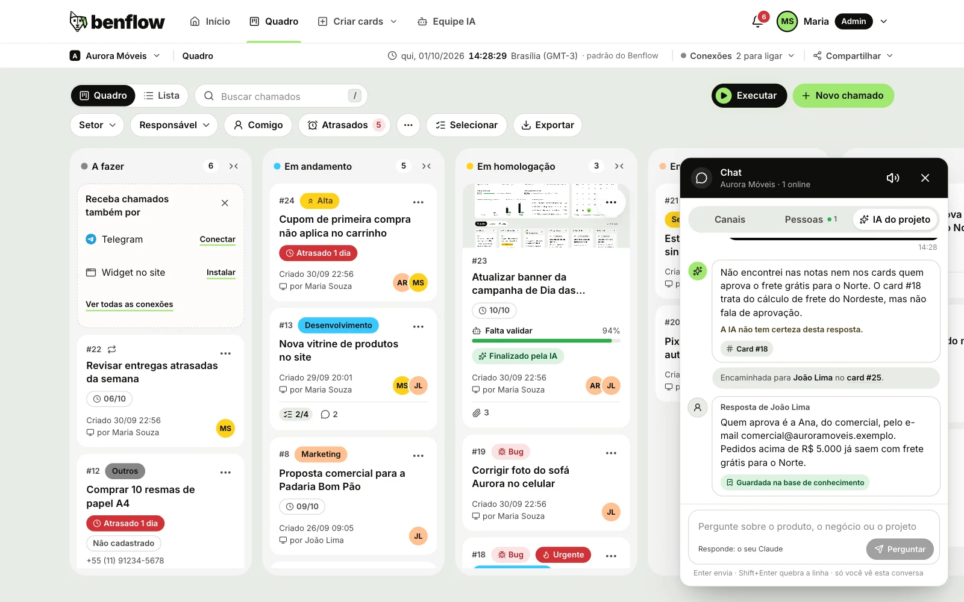964x602 pixels.
Task: Open attachments count on card #23
Action: pyautogui.click(x=481, y=413)
